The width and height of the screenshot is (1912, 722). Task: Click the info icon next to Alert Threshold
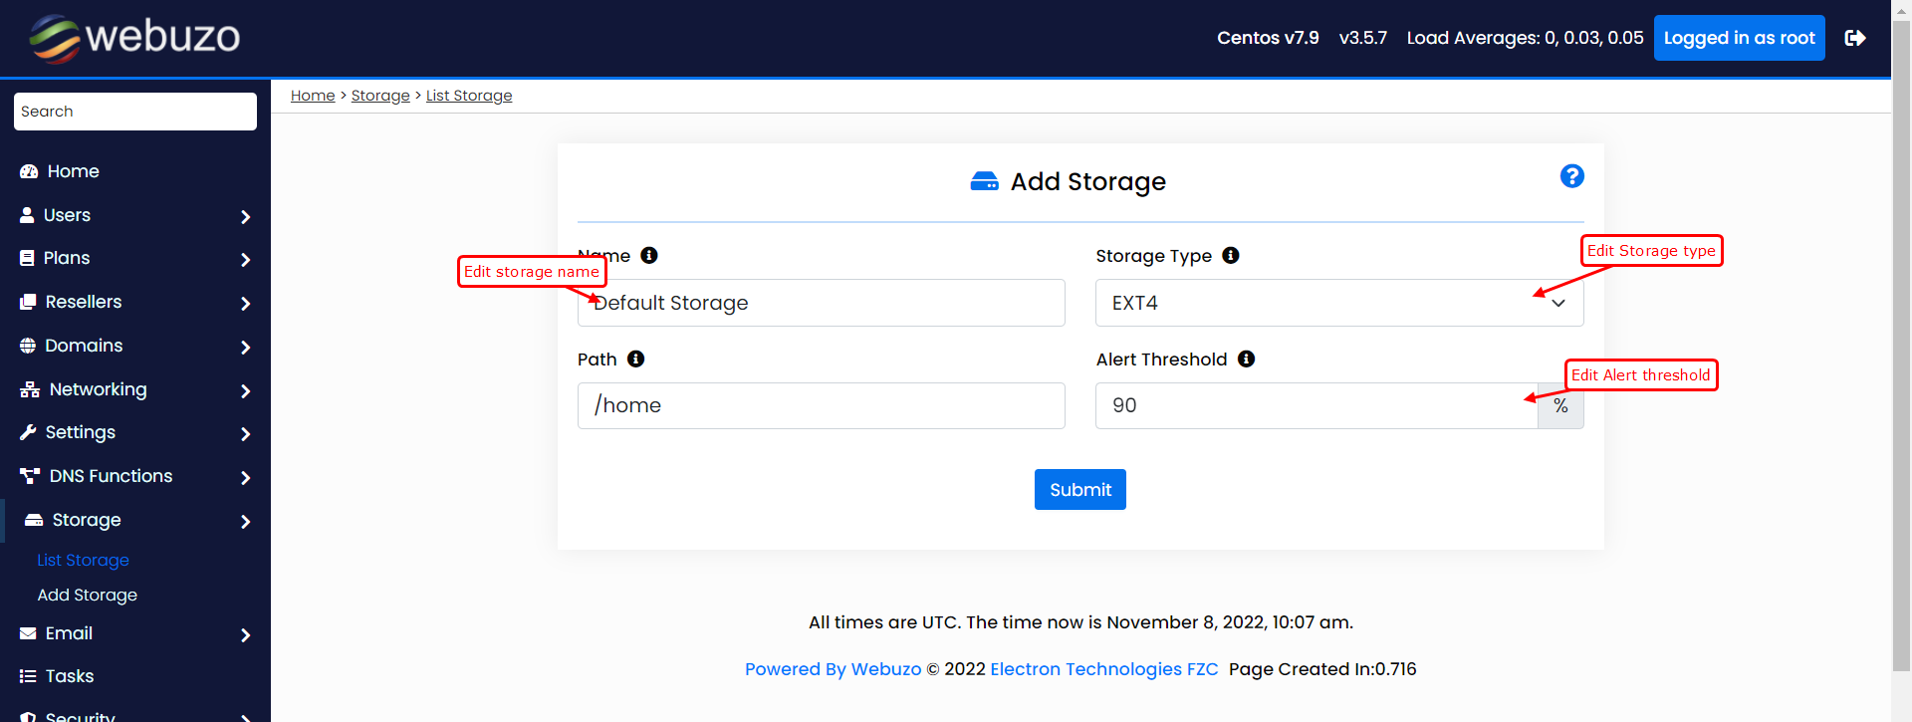1246,360
